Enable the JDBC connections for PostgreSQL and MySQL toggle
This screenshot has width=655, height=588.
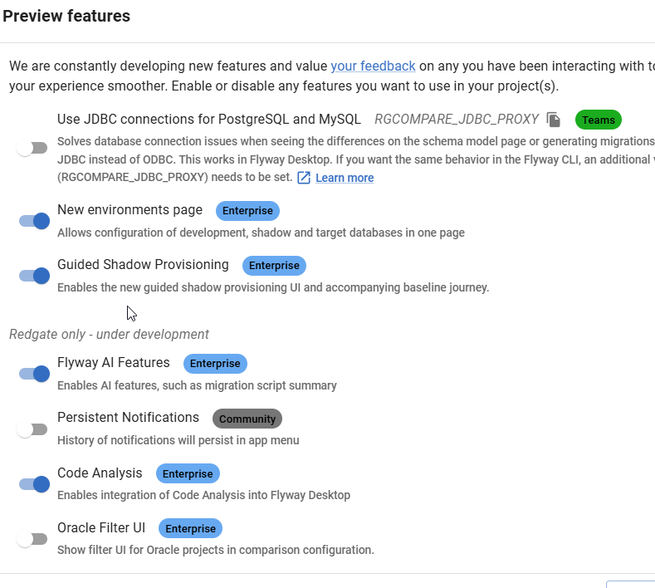[x=33, y=149]
